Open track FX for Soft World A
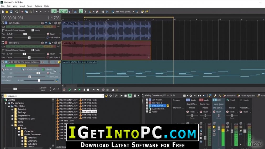265x149 pixels. (50, 23)
